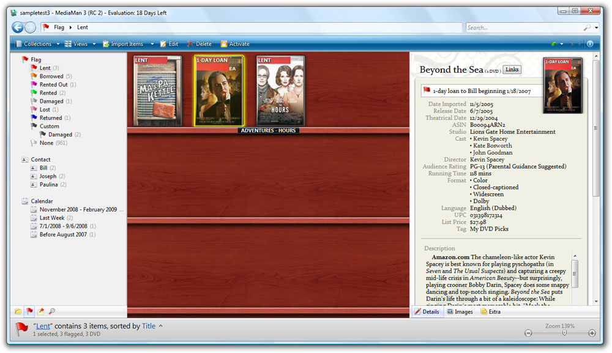
Task: Select Damaged (2) under the Custom flag
Action: pos(60,135)
